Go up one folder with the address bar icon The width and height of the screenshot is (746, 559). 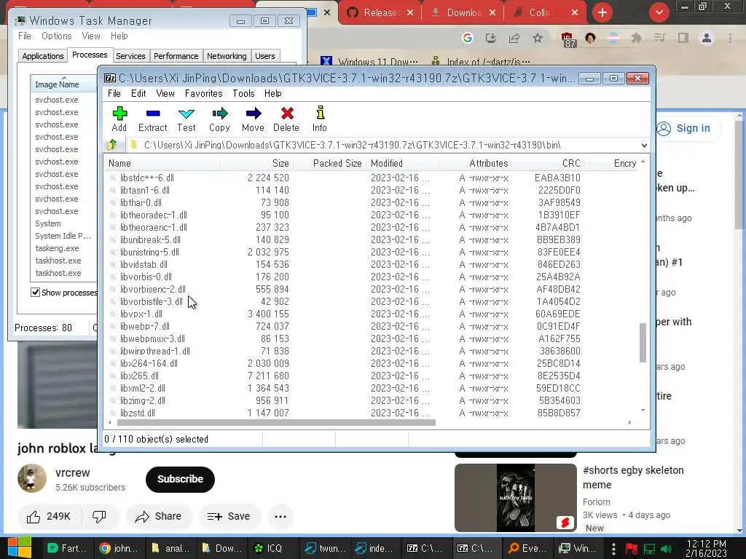[112, 145]
